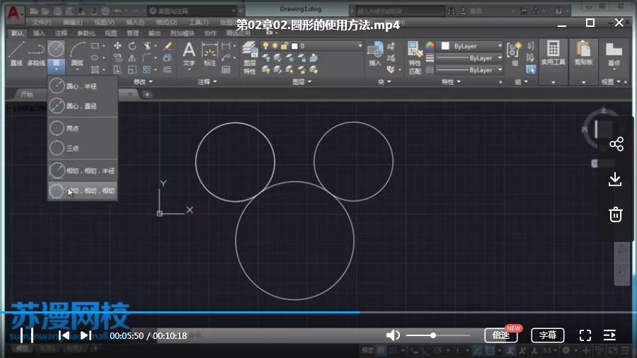Click the Rectangle draw icon
Image resolution: width=637 pixels, height=358 pixels.
click(95, 46)
